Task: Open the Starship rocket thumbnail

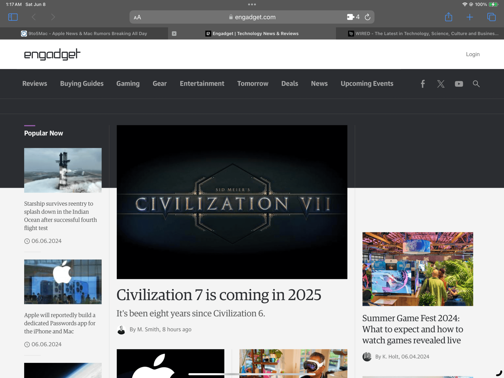Action: 63,170
